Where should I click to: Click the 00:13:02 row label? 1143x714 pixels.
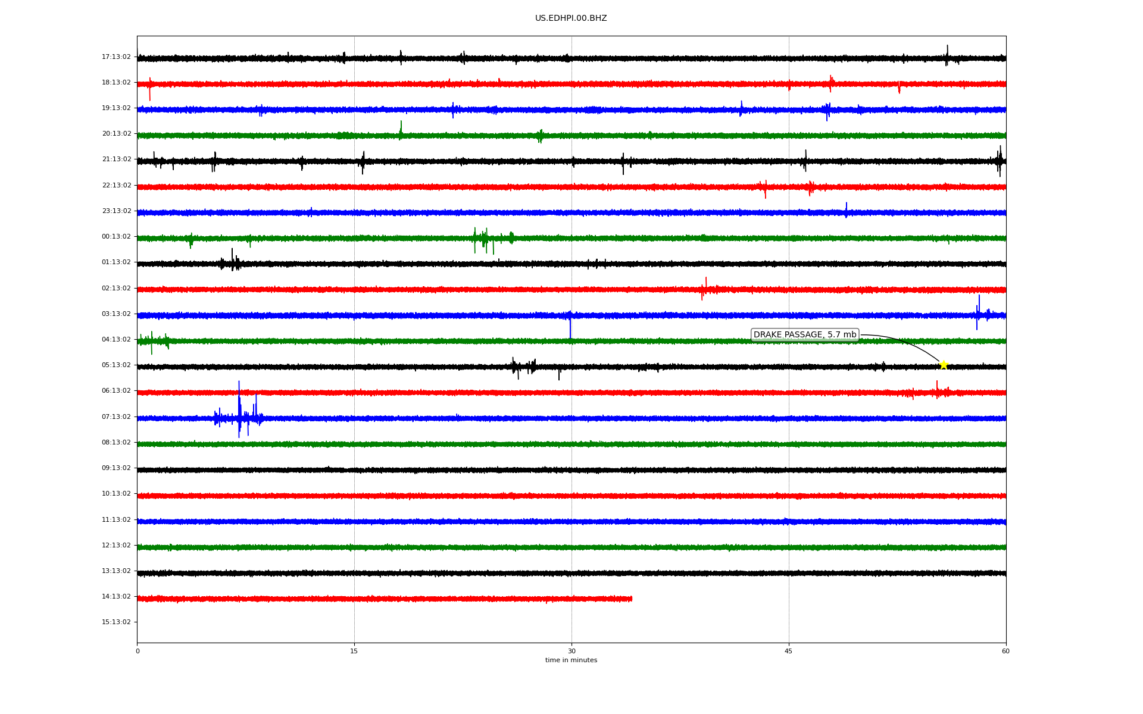coord(116,237)
